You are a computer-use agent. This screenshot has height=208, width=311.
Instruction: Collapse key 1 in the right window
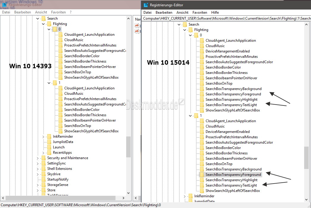[190, 116]
